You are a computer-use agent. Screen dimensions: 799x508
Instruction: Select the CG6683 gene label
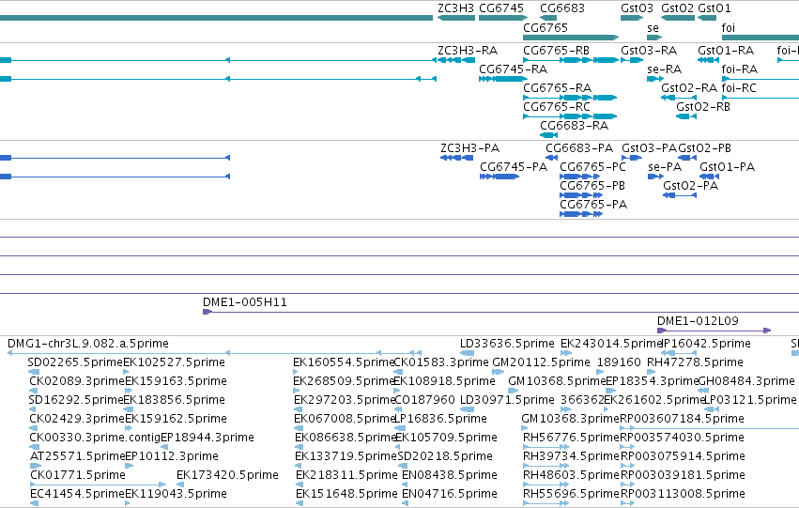tap(562, 8)
